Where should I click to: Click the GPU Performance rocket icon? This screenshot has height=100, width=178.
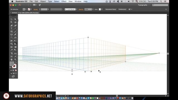pos(39,5)
